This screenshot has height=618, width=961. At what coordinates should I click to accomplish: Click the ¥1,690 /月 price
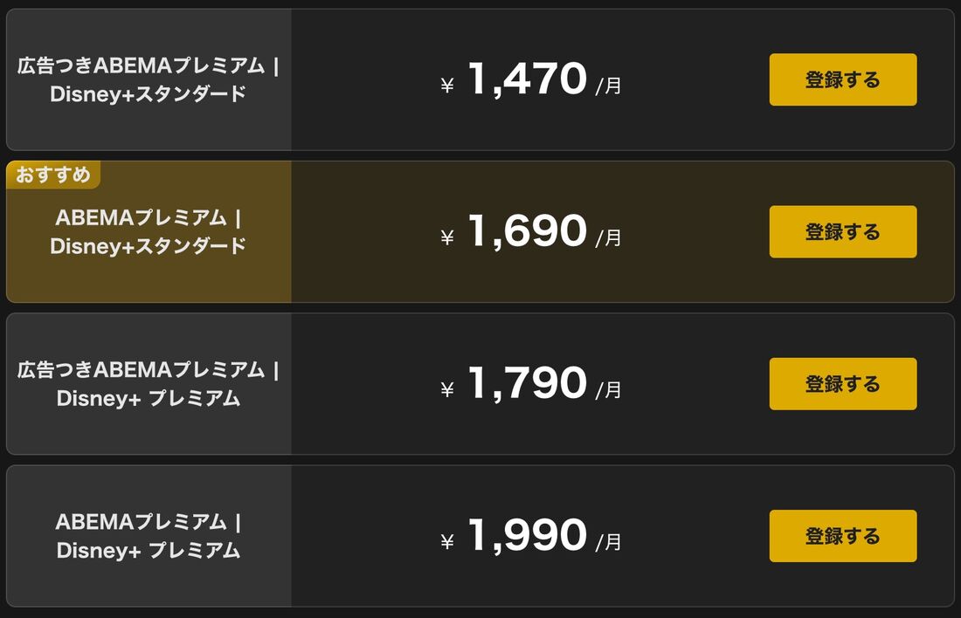[x=531, y=231]
